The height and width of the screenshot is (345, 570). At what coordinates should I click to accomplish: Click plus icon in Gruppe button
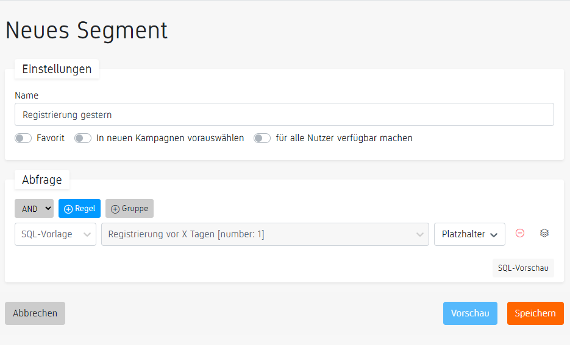tap(115, 209)
